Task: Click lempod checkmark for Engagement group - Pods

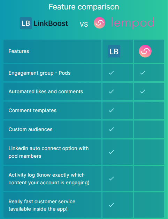Action: click(143, 73)
